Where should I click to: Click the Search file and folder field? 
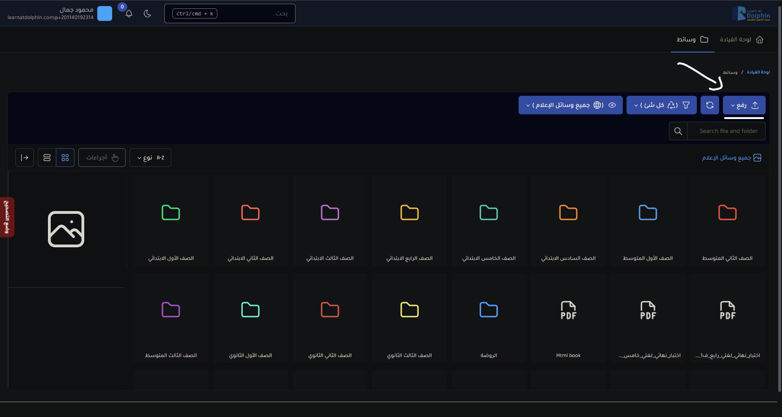726,131
